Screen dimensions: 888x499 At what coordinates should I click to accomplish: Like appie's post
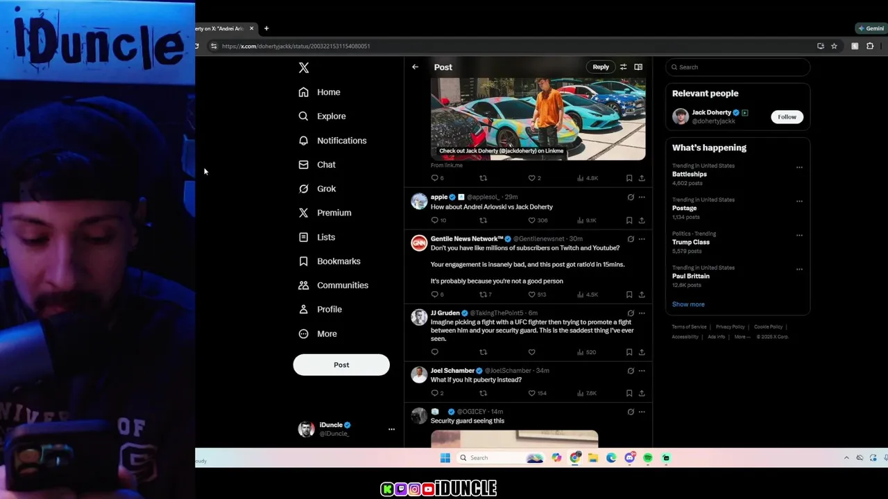532,220
